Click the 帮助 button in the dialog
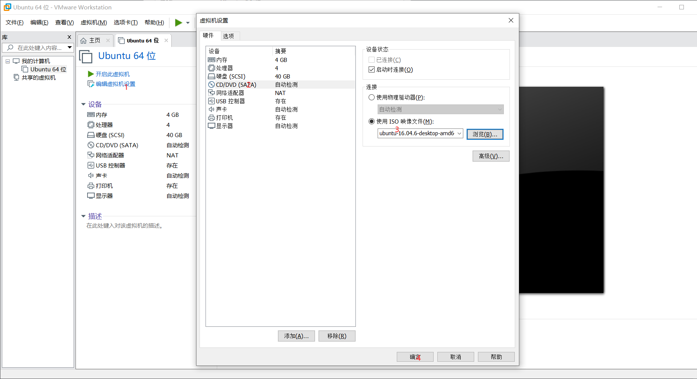697x379 pixels. tap(496, 357)
